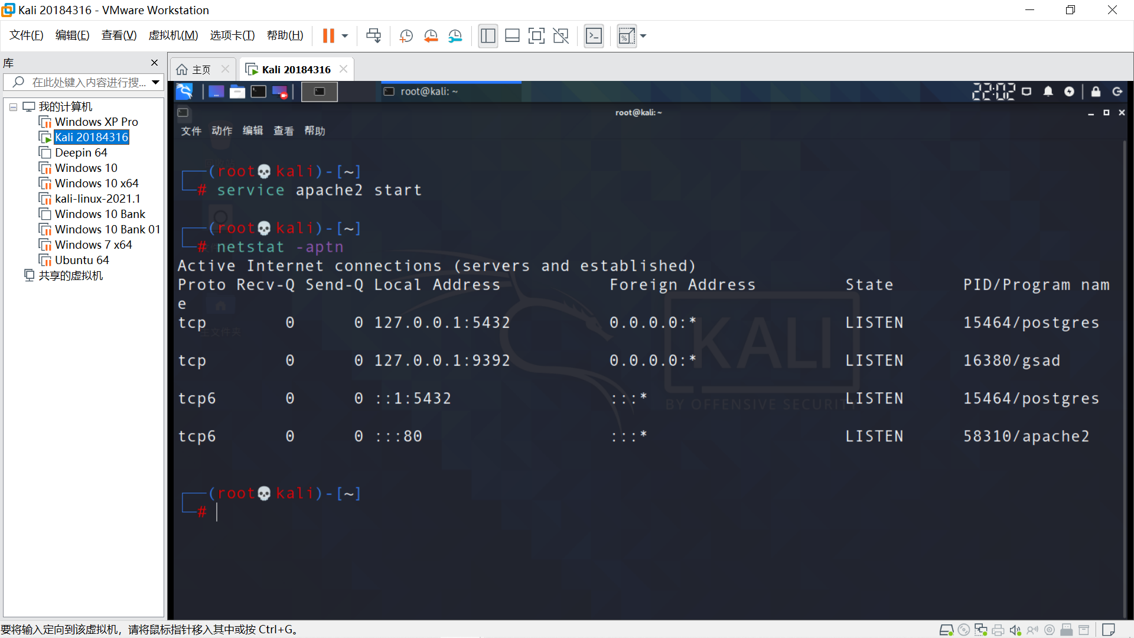Viewport: 1134px width, 638px height.
Task: Click the sound card status icon
Action: point(1015,630)
